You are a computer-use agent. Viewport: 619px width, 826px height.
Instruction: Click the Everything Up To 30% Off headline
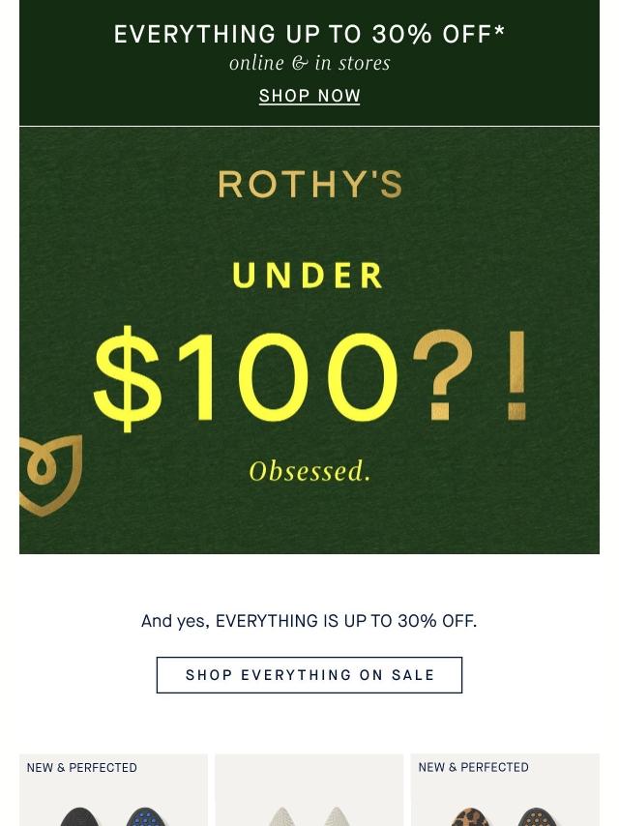309,34
